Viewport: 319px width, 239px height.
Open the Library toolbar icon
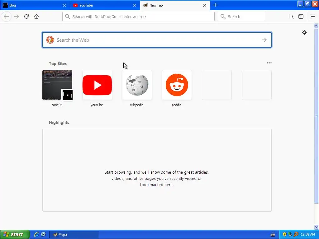291,16
